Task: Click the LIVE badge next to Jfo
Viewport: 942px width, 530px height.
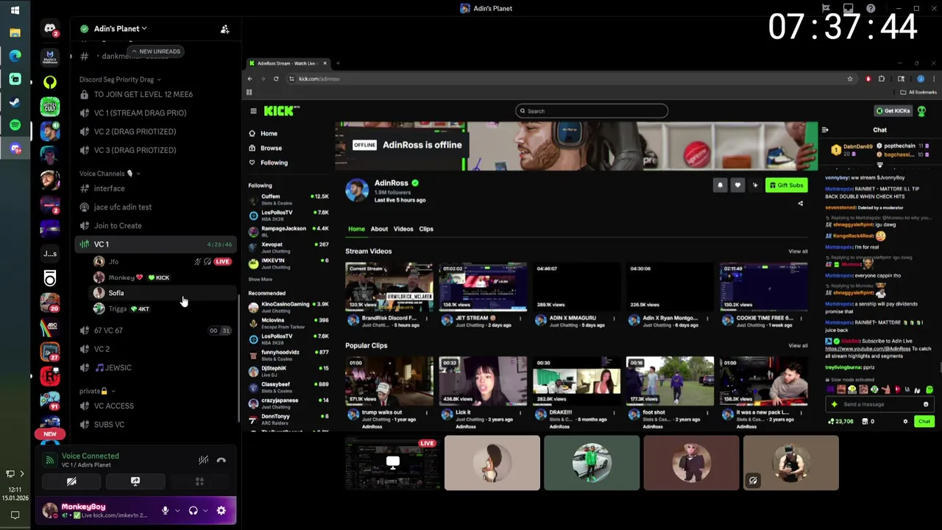Action: pyautogui.click(x=222, y=261)
